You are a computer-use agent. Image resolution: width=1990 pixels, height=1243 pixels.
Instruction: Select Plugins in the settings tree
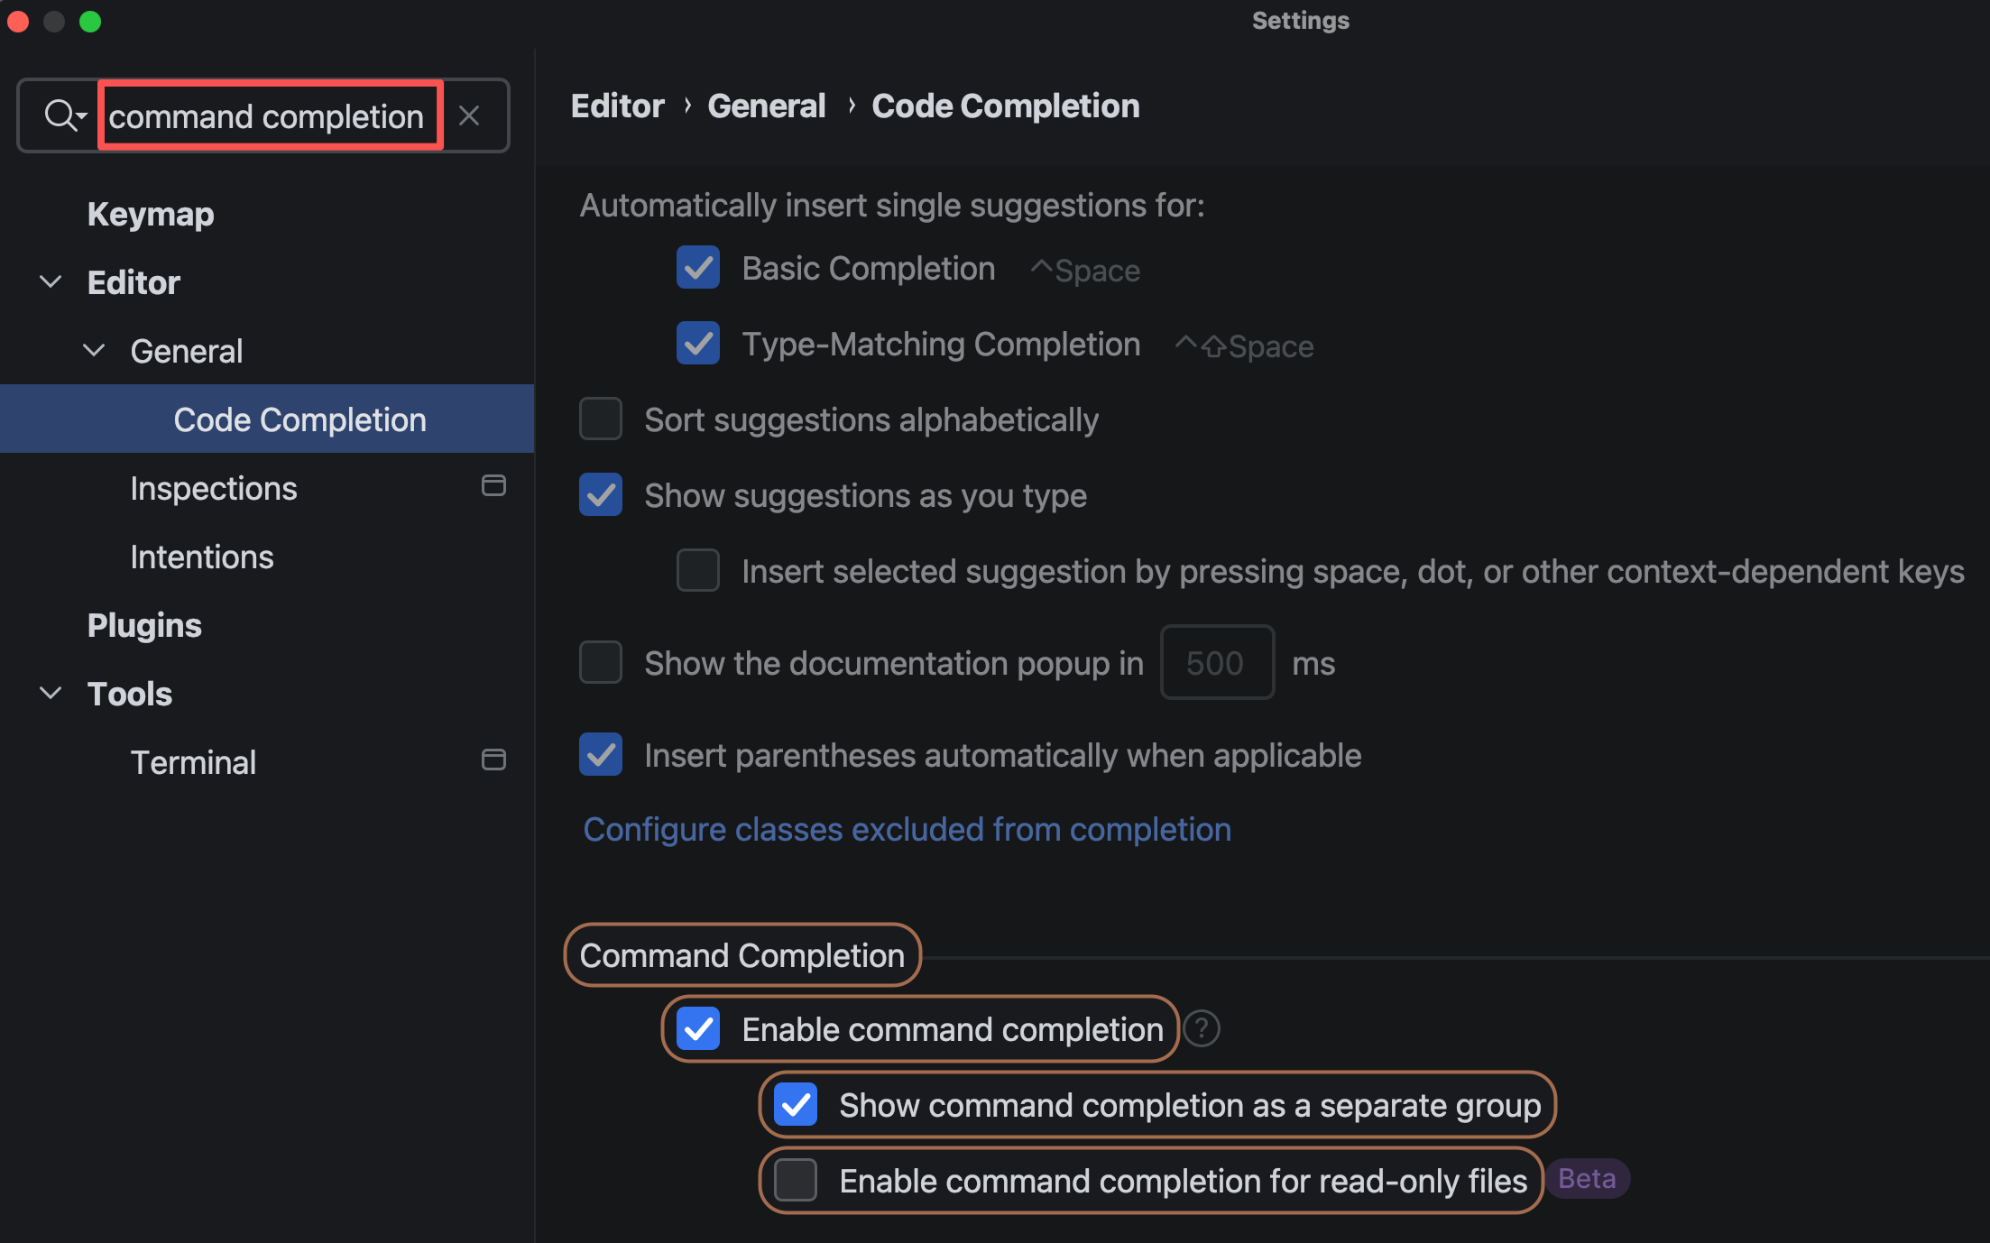click(144, 626)
